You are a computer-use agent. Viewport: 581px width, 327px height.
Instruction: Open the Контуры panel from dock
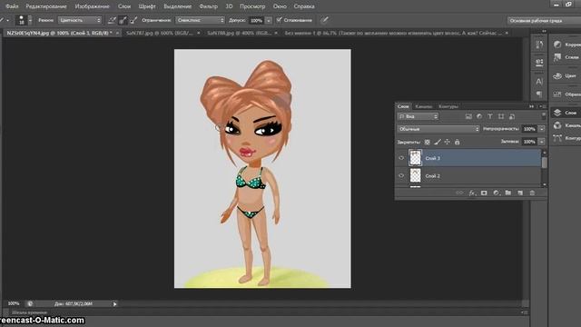(x=566, y=138)
